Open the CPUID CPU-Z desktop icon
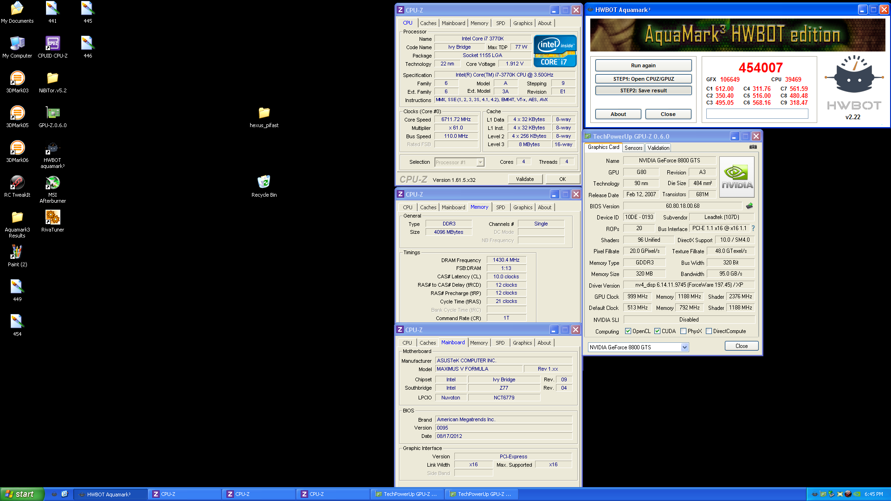This screenshot has height=501, width=891. pyautogui.click(x=52, y=47)
